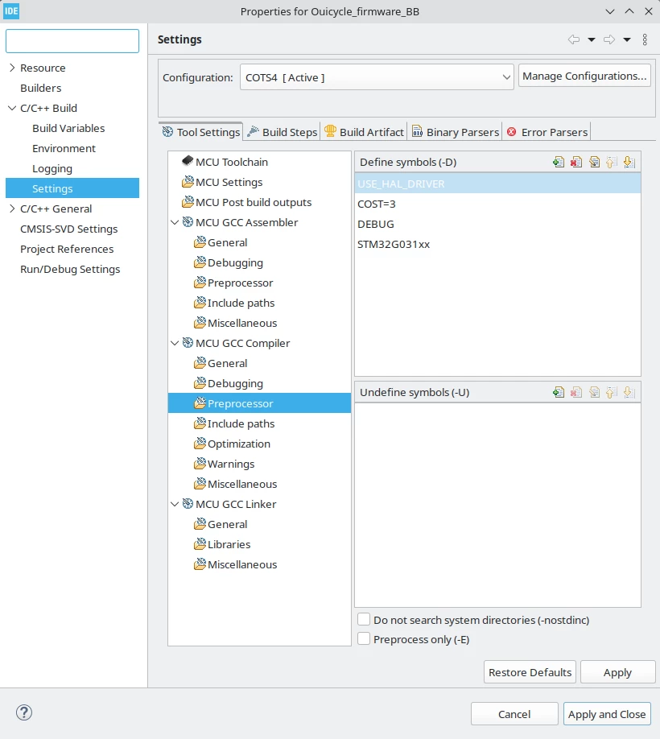
Task: Open Builders page
Action: click(40, 88)
